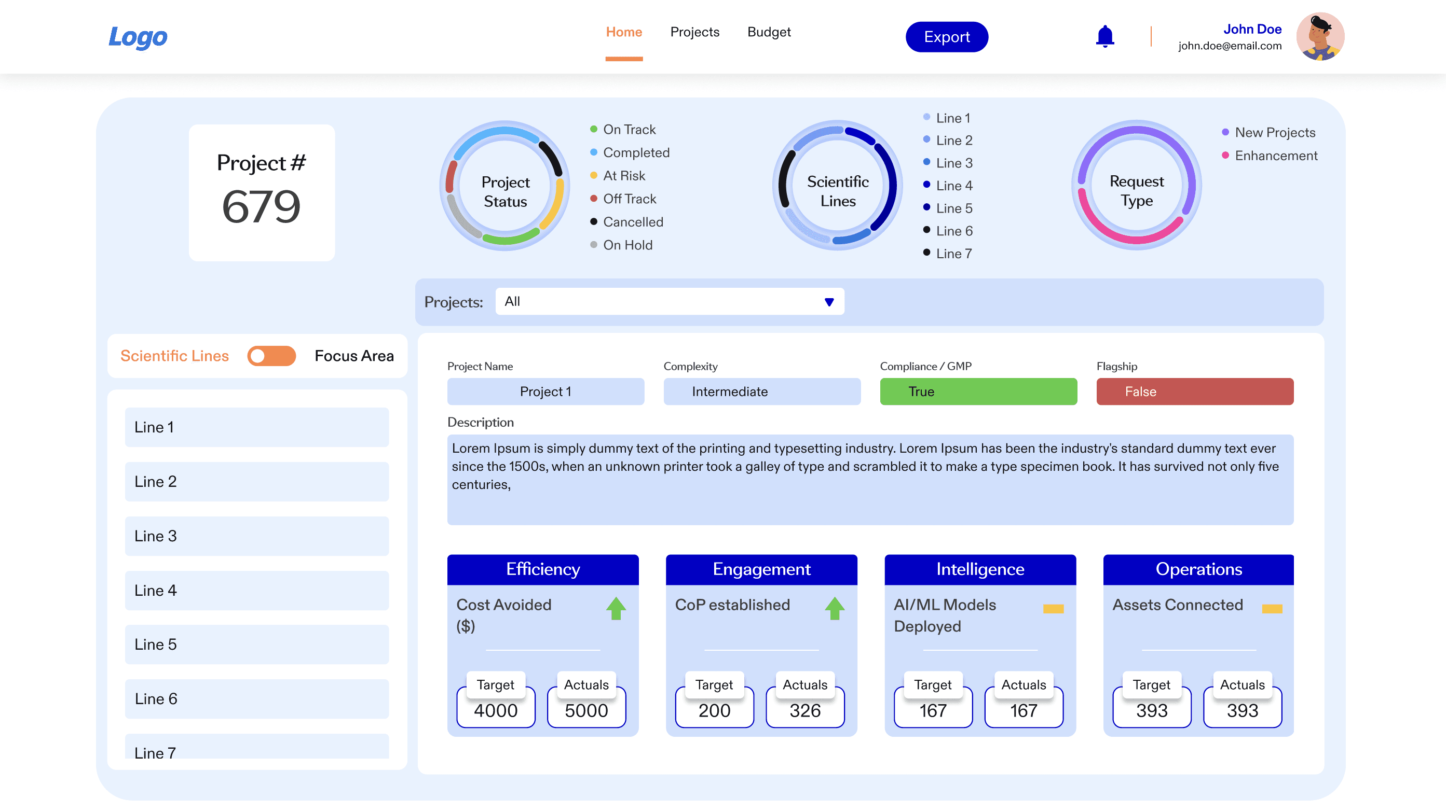Viewport: 1446px width, 812px height.
Task: Click the On Track legend color dot
Action: (593, 130)
